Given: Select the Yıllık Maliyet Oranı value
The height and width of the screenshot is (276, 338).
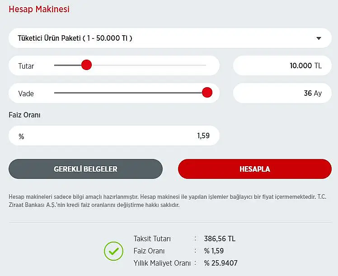Looking at the screenshot, I should point(221,263).
